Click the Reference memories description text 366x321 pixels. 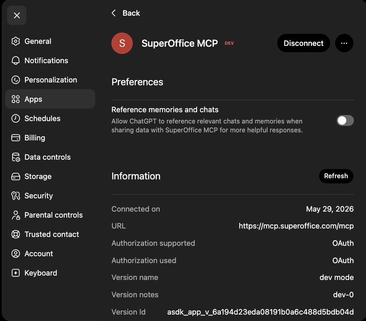(207, 126)
